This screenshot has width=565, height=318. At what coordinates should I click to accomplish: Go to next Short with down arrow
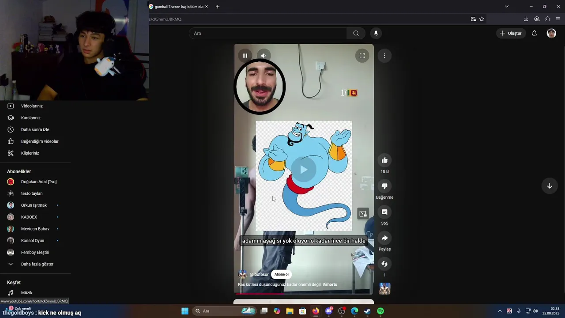tap(550, 186)
